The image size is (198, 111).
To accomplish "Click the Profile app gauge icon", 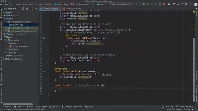I will [x=156, y=4].
